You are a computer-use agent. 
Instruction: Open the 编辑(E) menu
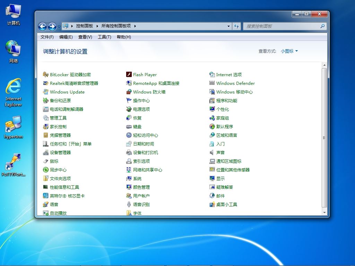tap(66, 37)
